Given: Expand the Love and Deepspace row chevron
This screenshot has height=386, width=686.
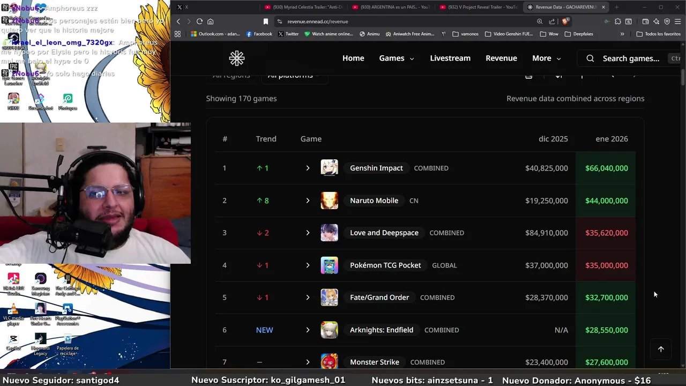Looking at the screenshot, I should tap(308, 233).
